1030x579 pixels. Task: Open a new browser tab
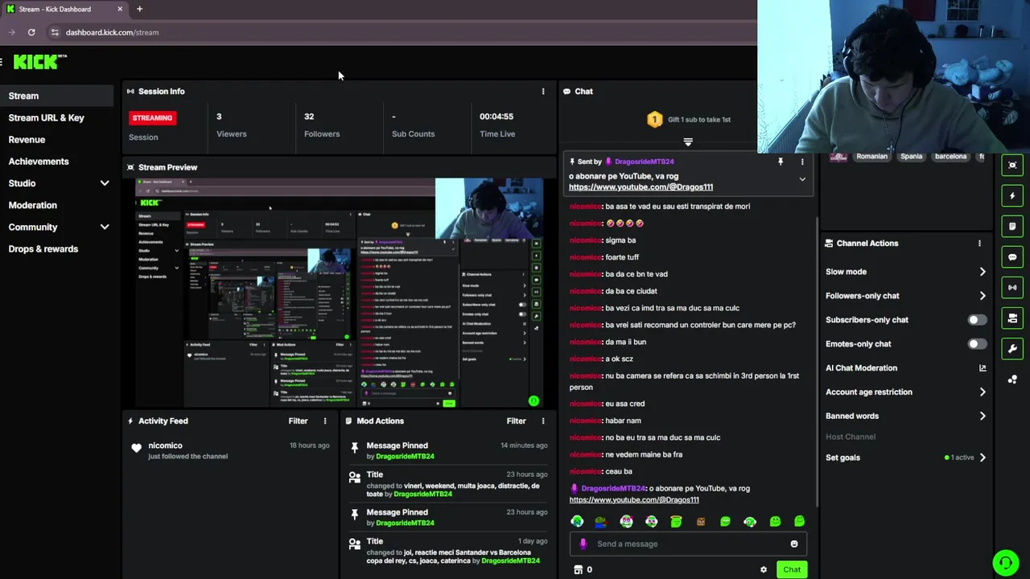coord(139,9)
